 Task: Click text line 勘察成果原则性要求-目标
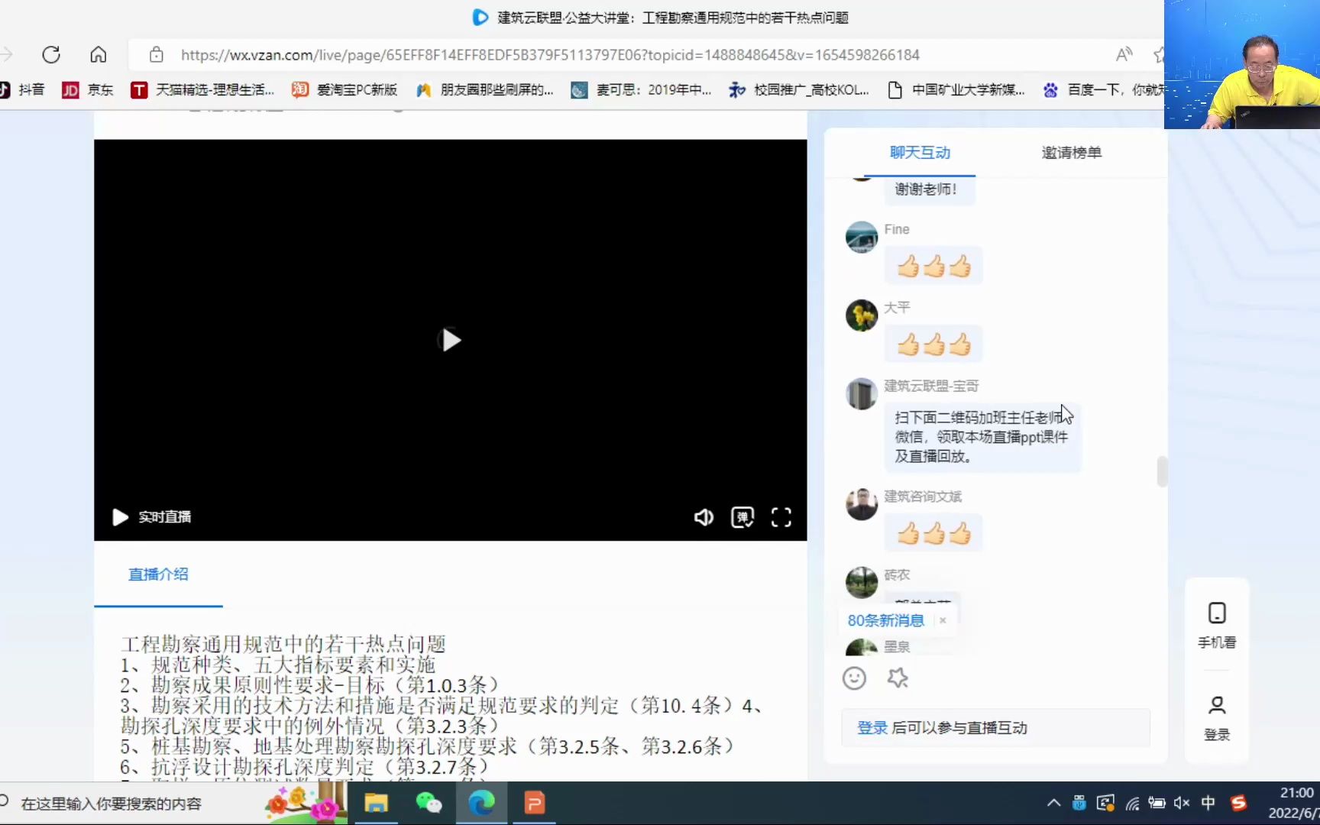coord(309,685)
